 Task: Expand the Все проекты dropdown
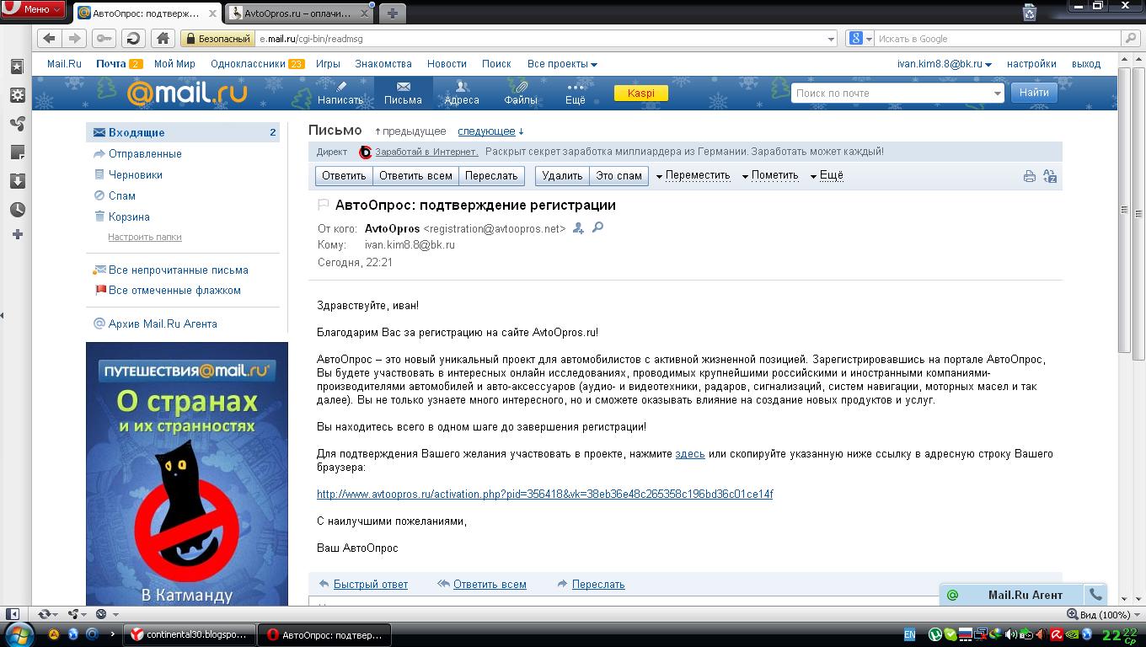pos(562,64)
